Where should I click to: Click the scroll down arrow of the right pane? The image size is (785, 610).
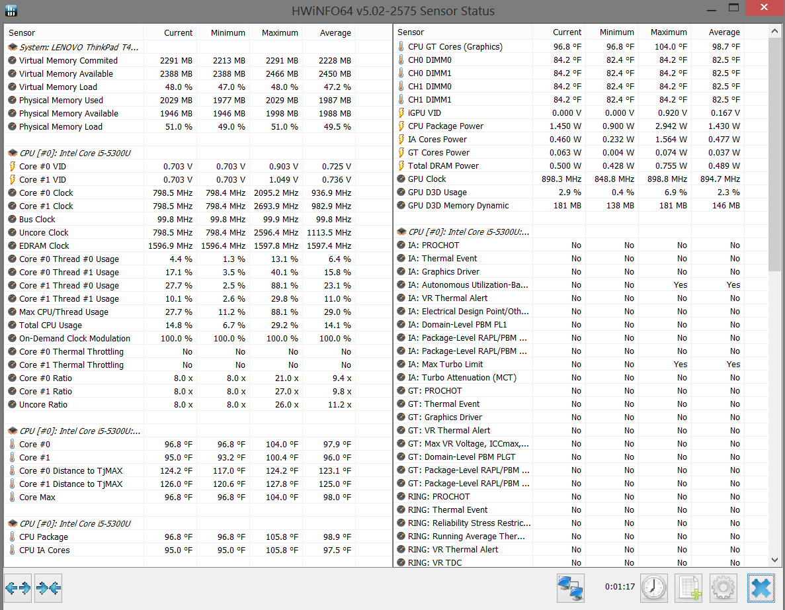click(x=774, y=560)
